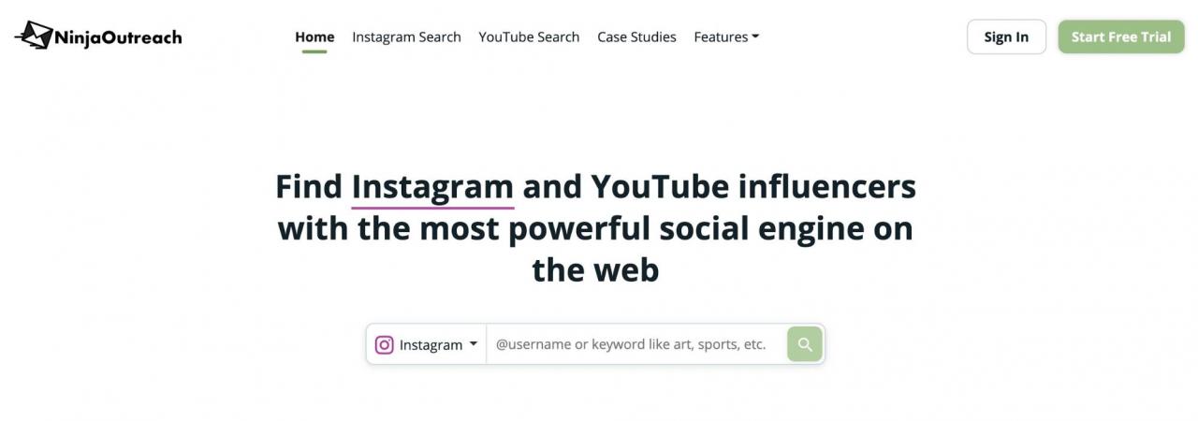Screen dimensions: 1198x421
Task: Click the green magnifying glass search icon
Action: [x=805, y=344]
